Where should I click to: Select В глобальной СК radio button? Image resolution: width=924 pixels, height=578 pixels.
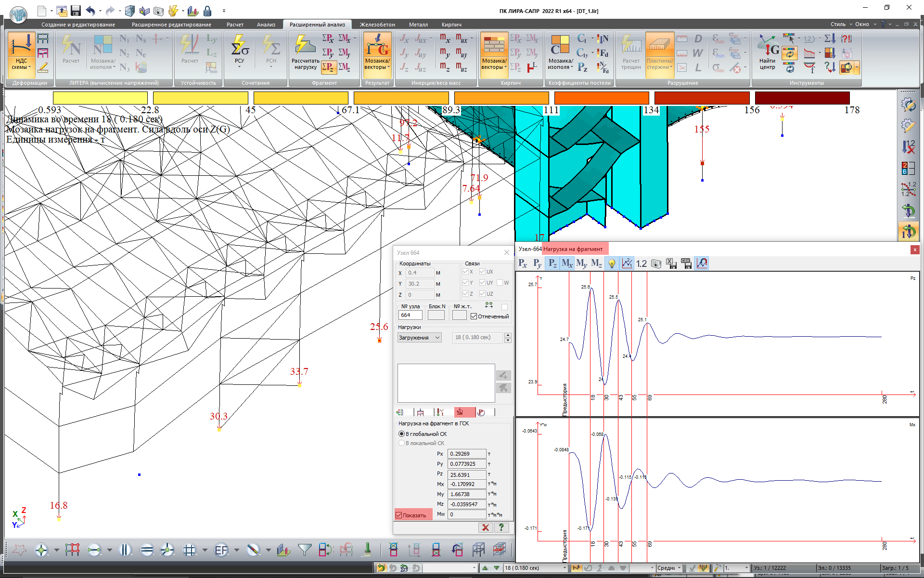click(401, 433)
